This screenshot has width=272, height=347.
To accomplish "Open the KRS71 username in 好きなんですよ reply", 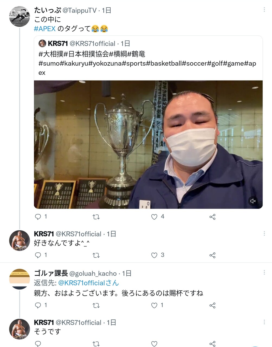I will [x=44, y=234].
